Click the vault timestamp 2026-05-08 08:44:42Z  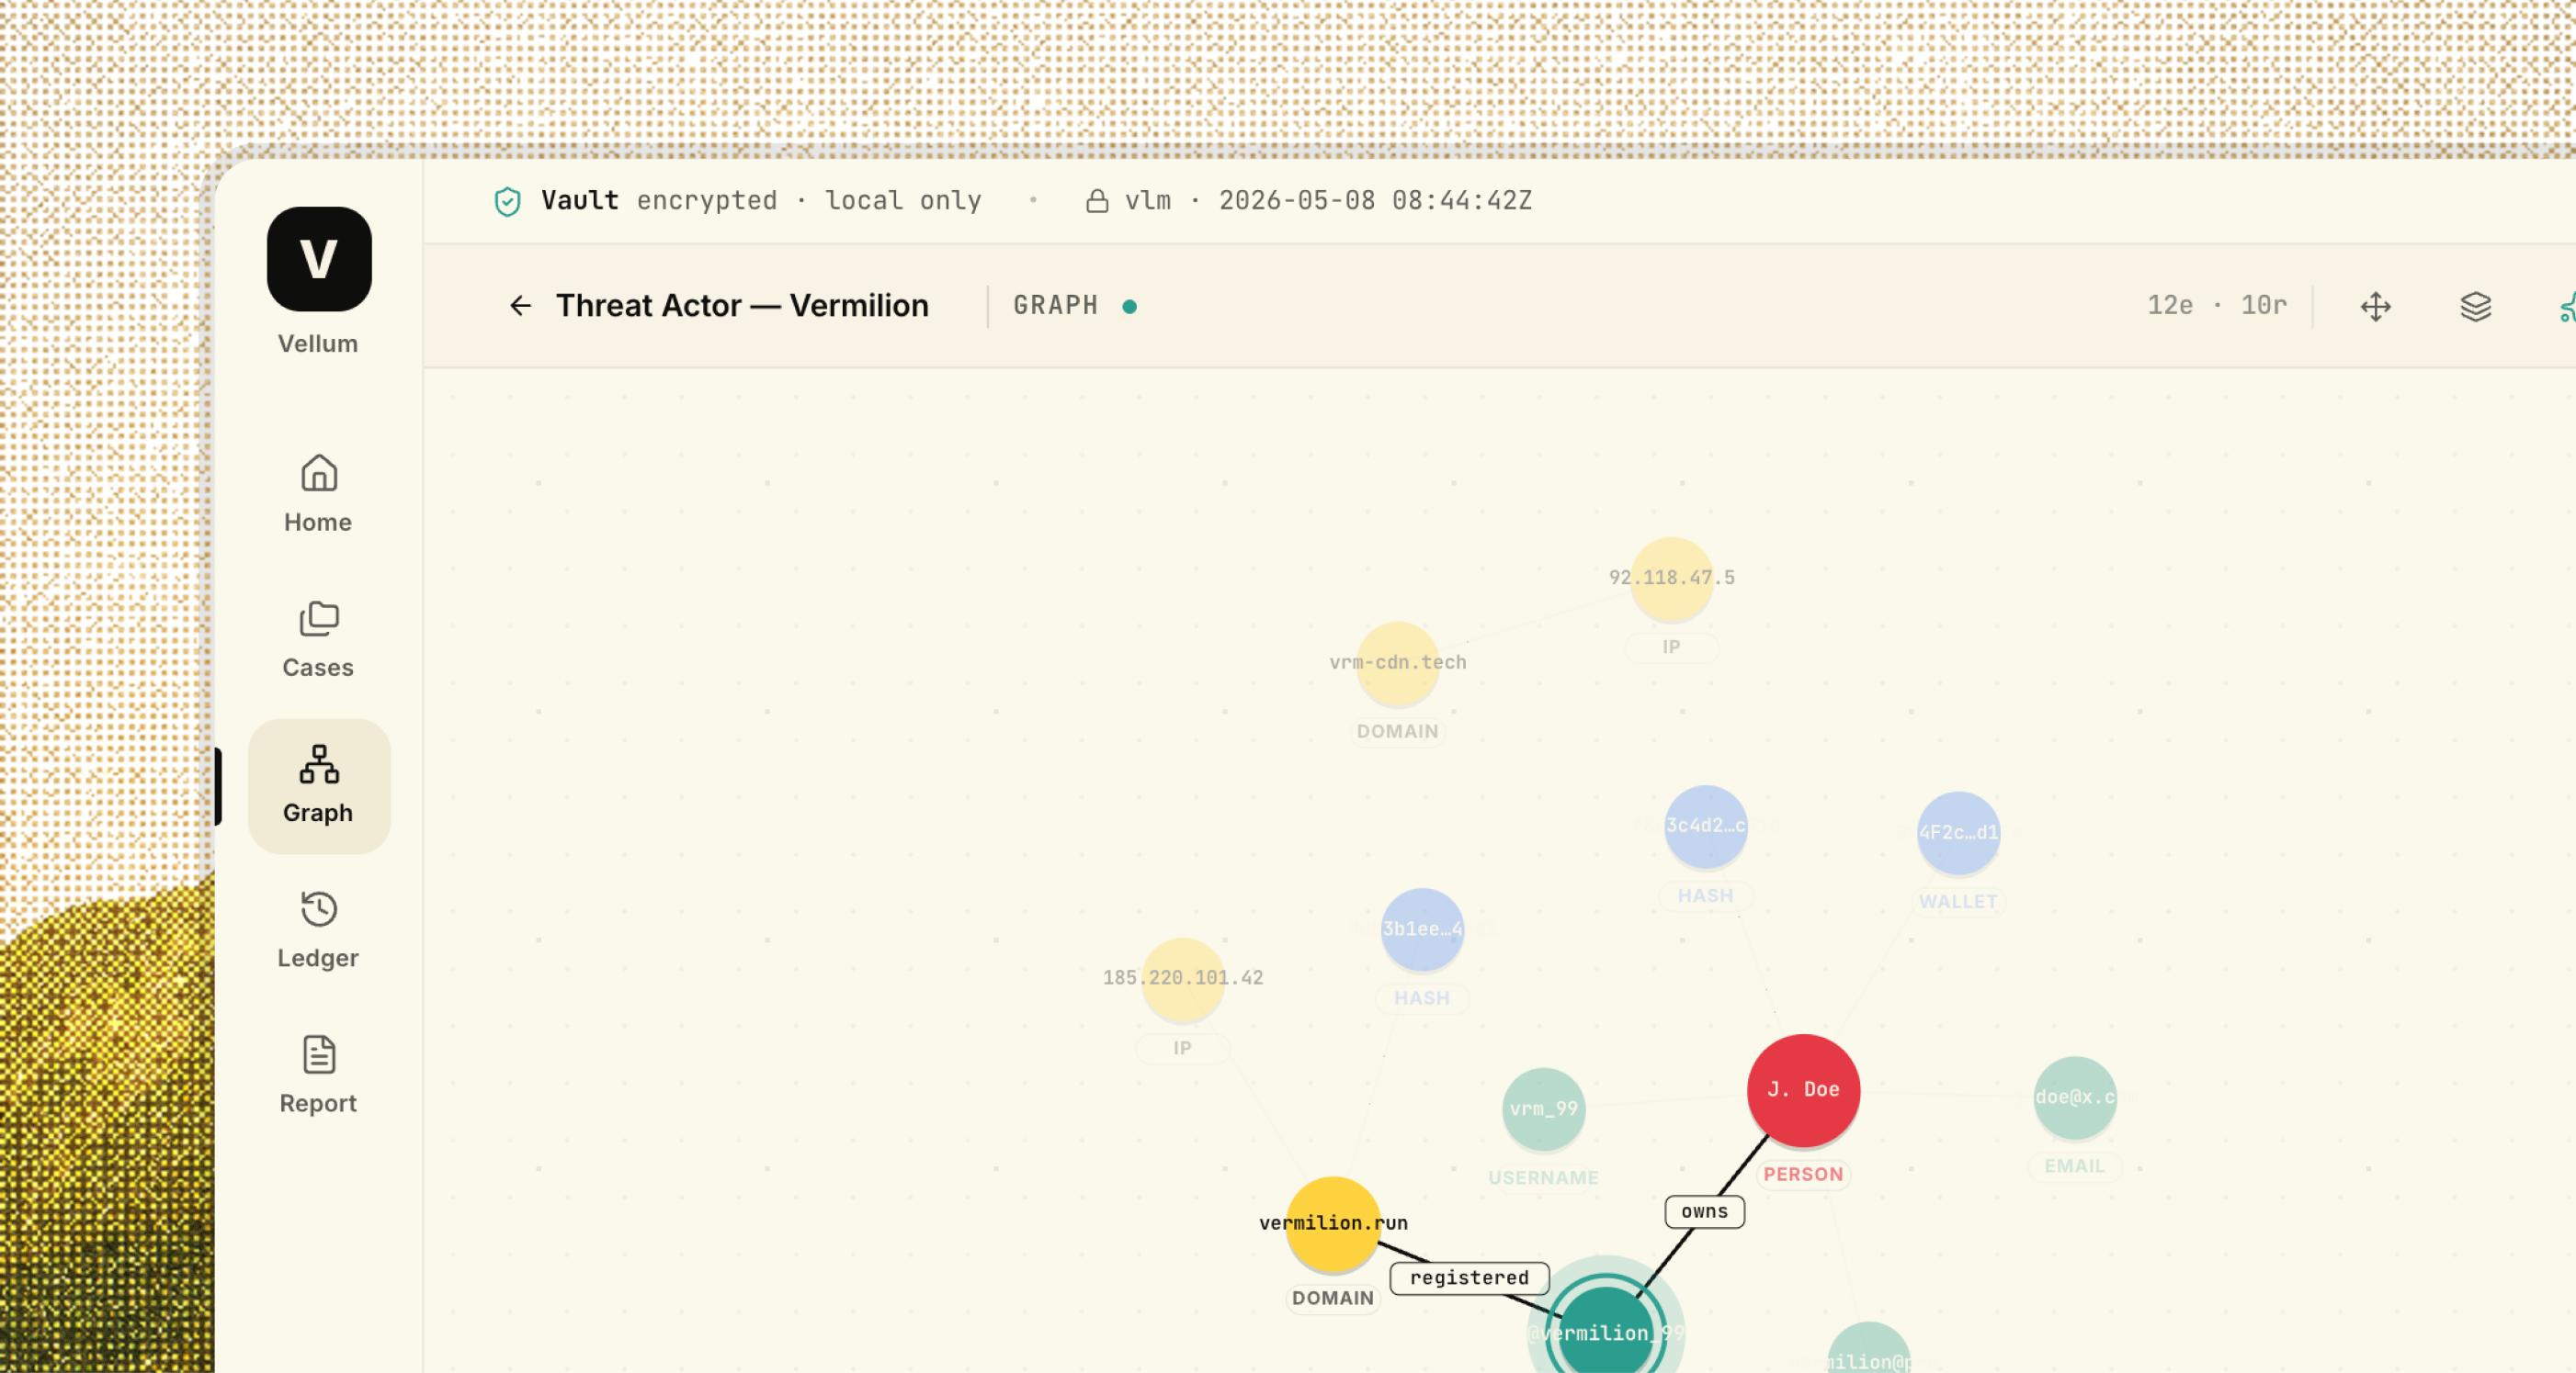point(1375,201)
